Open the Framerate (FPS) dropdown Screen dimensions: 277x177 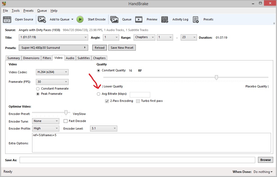52,82
